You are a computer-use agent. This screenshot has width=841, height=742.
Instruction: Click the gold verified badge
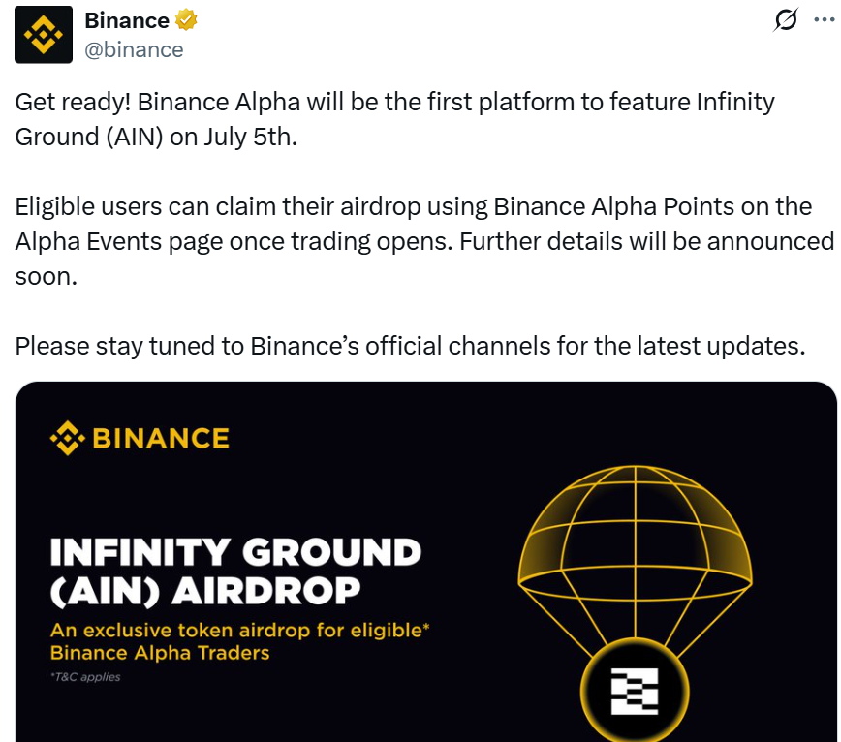(186, 19)
